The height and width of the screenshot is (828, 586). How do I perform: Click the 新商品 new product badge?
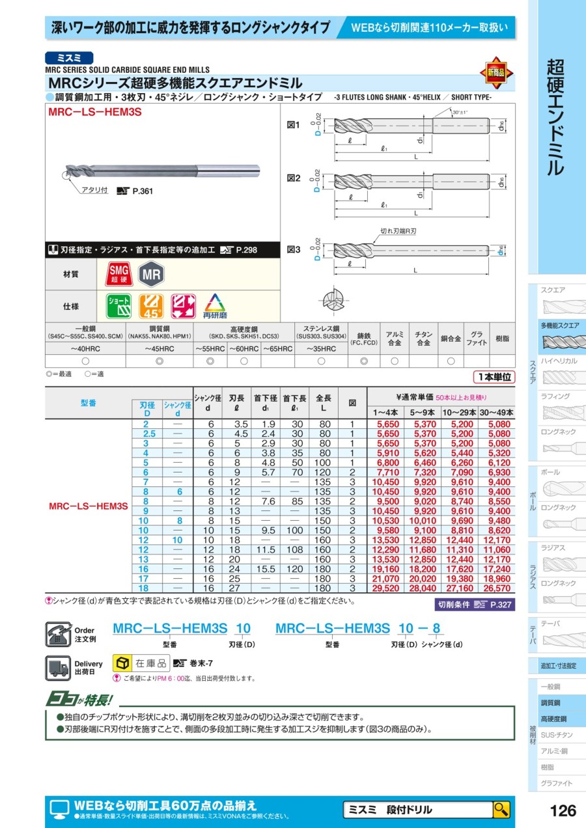tap(496, 73)
